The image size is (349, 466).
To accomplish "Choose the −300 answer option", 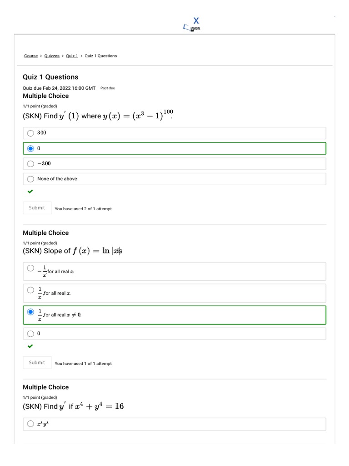I will [30, 164].
